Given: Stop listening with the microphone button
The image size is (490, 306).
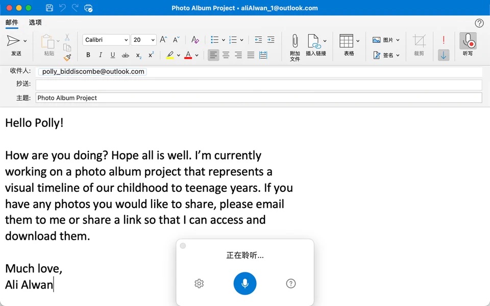Looking at the screenshot, I should point(244,284).
